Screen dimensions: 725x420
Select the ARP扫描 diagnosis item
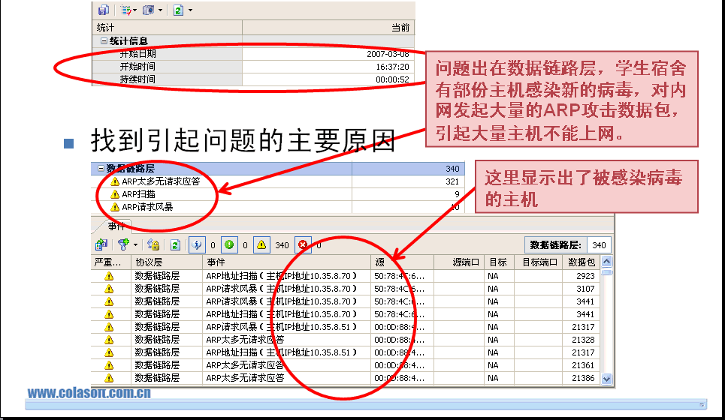[277, 194]
